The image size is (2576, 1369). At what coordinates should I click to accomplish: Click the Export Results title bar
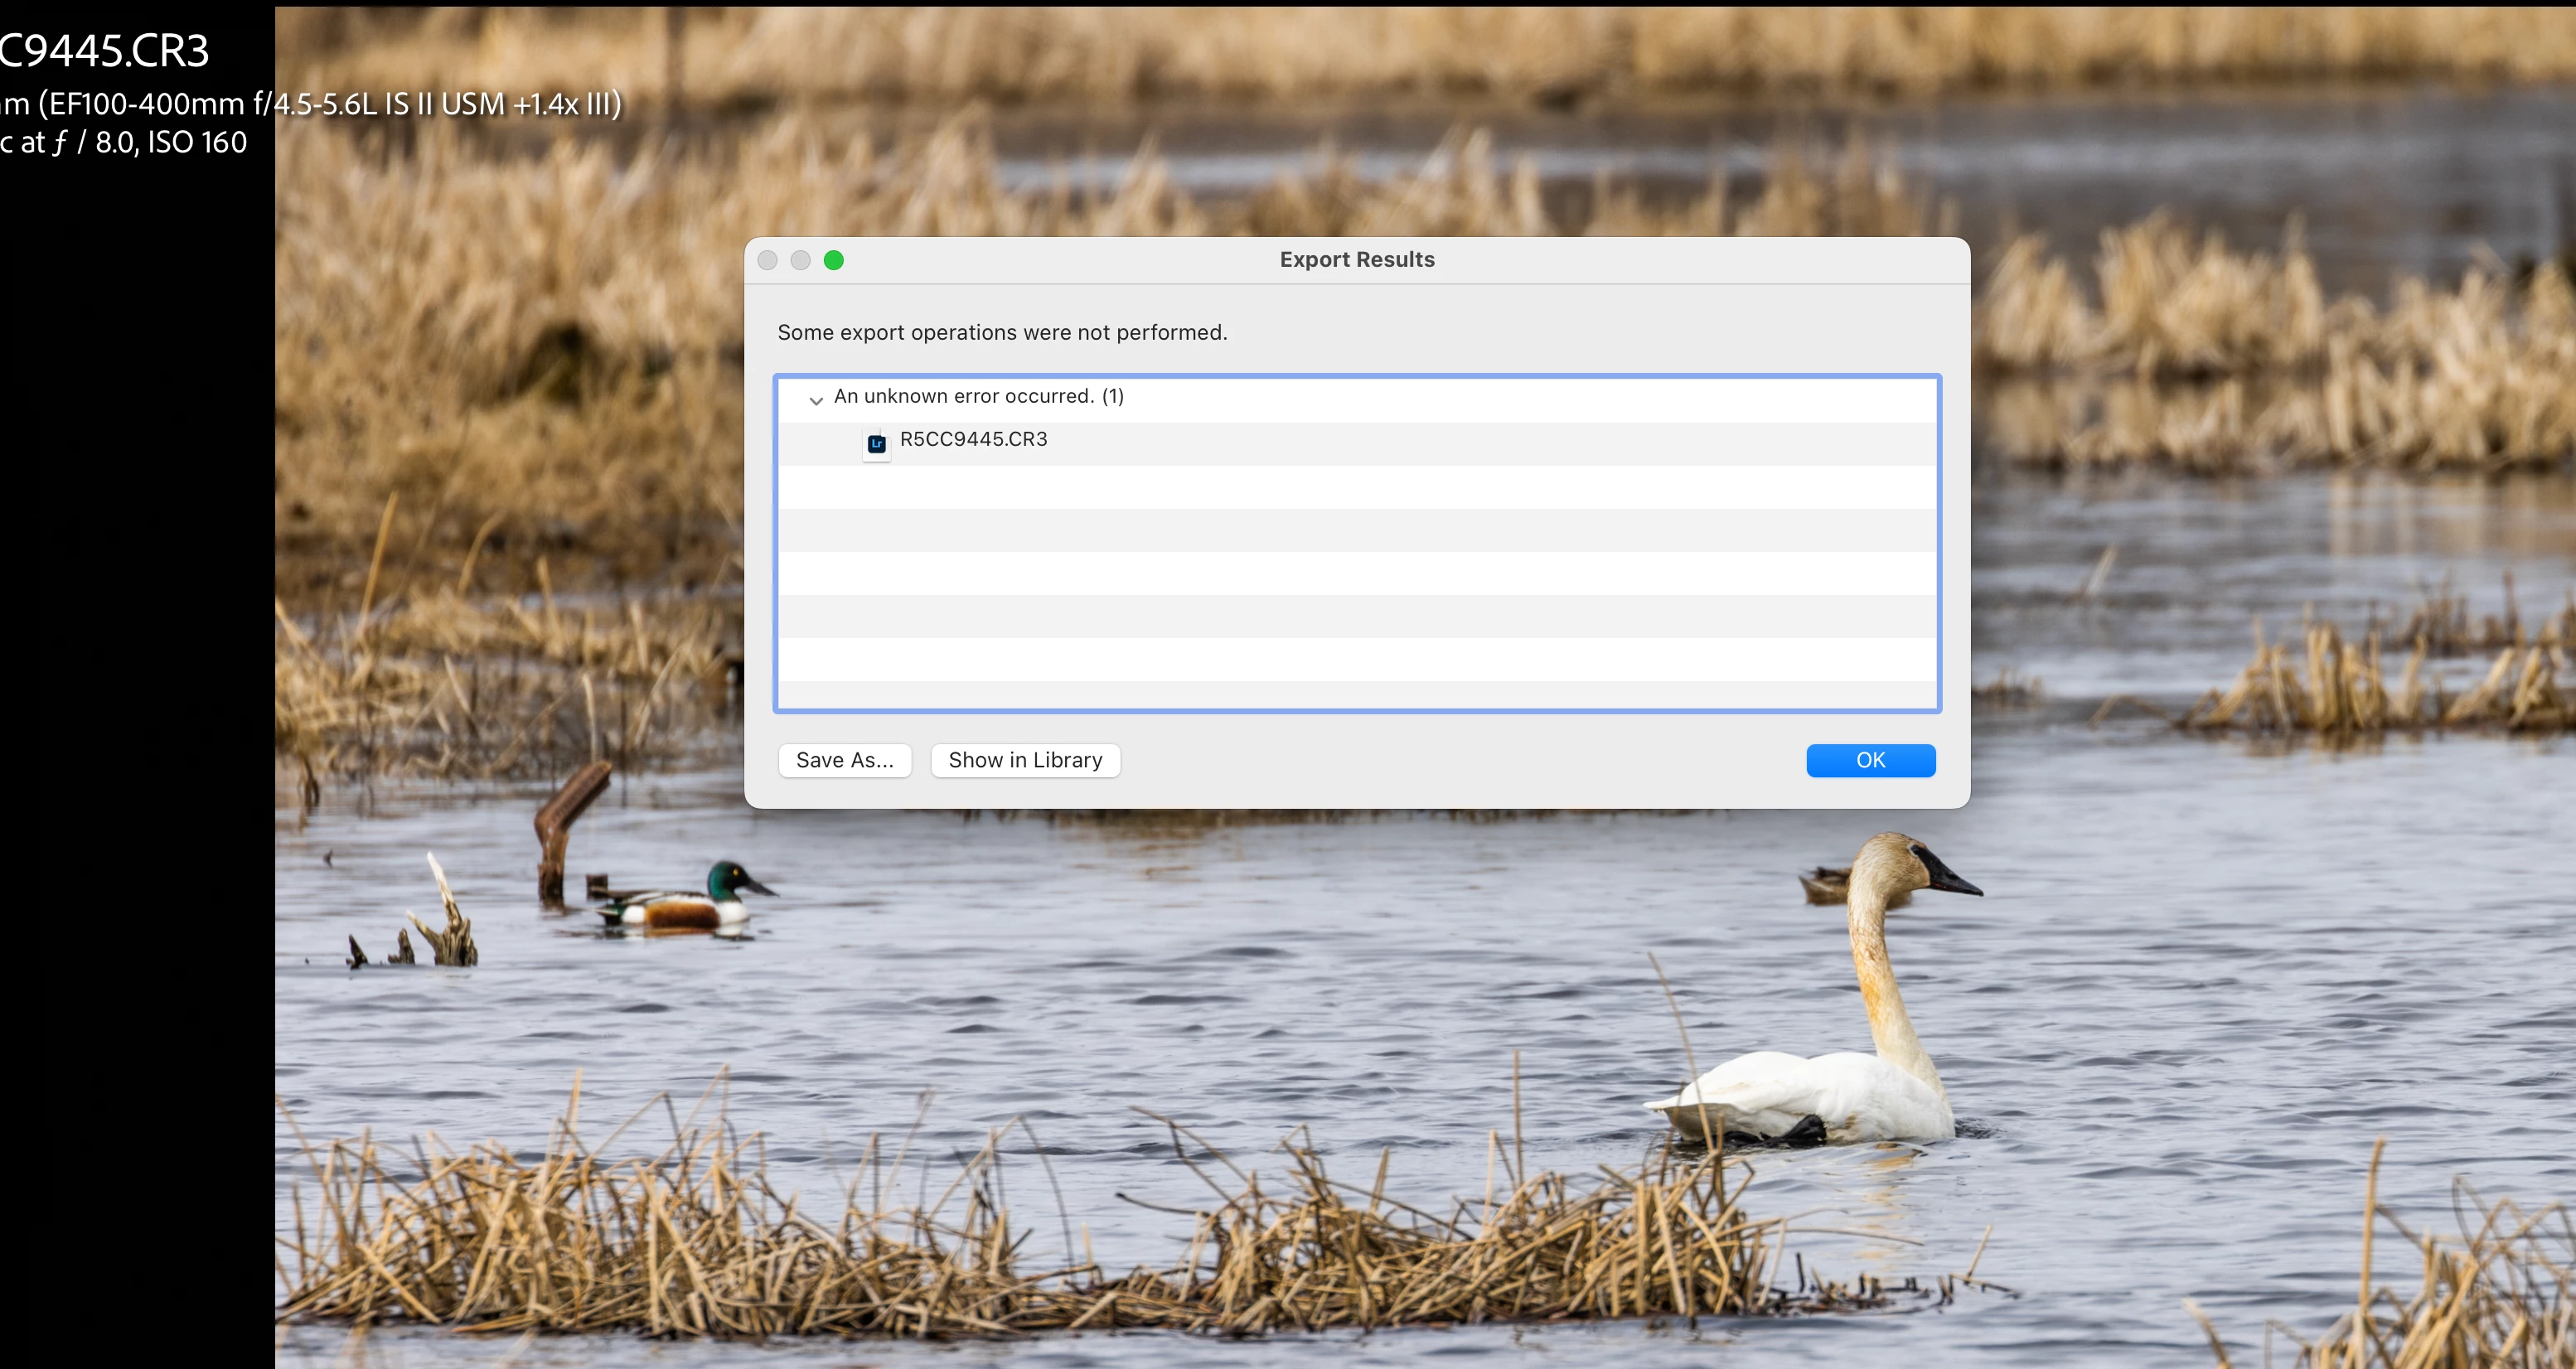1356,260
